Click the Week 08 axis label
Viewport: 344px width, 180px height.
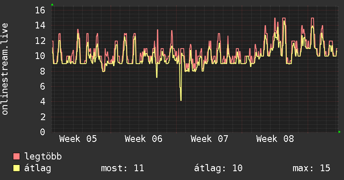pos(275,139)
